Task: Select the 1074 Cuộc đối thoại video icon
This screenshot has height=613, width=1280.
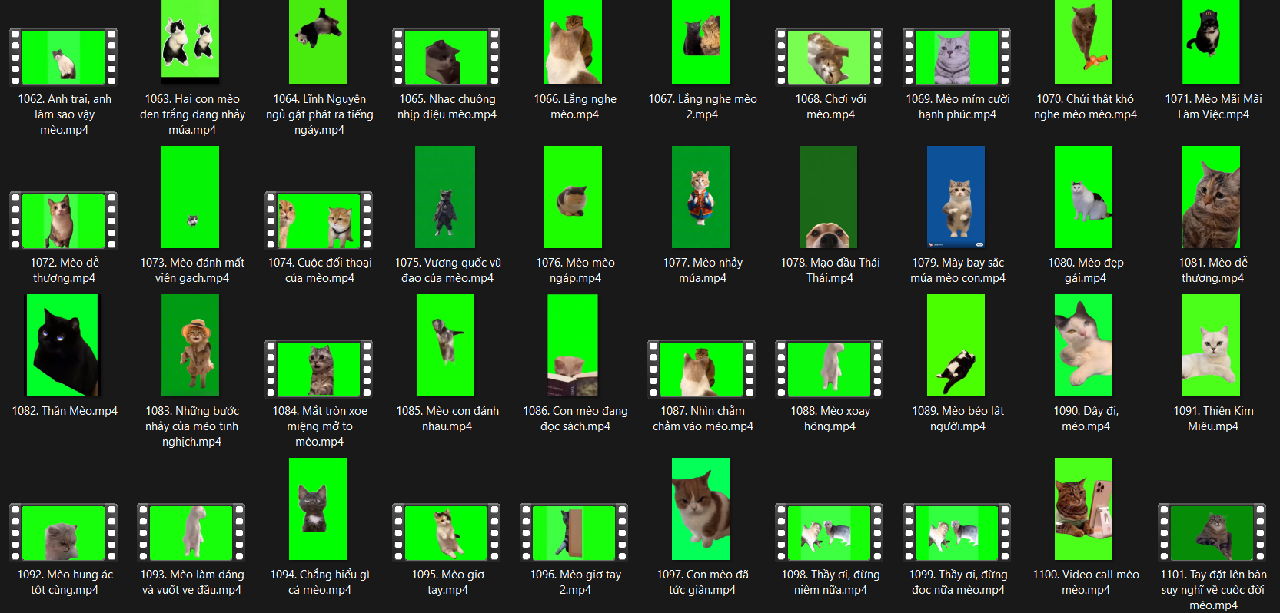Action: click(x=318, y=220)
